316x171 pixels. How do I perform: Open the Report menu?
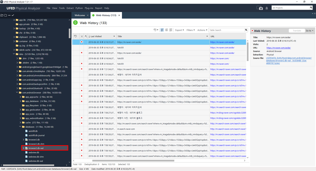(98, 8)
